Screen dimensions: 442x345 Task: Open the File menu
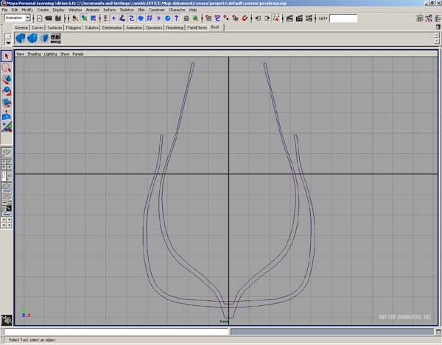[x=5, y=10]
